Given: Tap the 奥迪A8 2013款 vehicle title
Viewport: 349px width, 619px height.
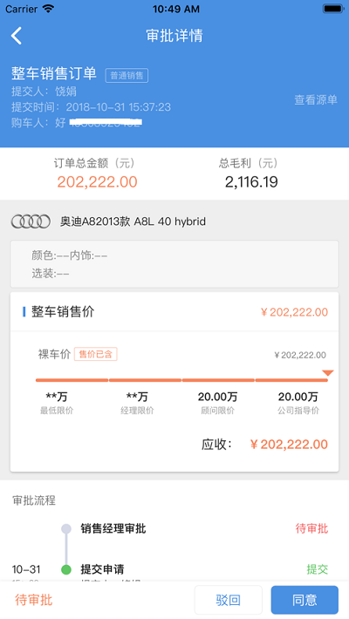Looking at the screenshot, I should point(133,221).
